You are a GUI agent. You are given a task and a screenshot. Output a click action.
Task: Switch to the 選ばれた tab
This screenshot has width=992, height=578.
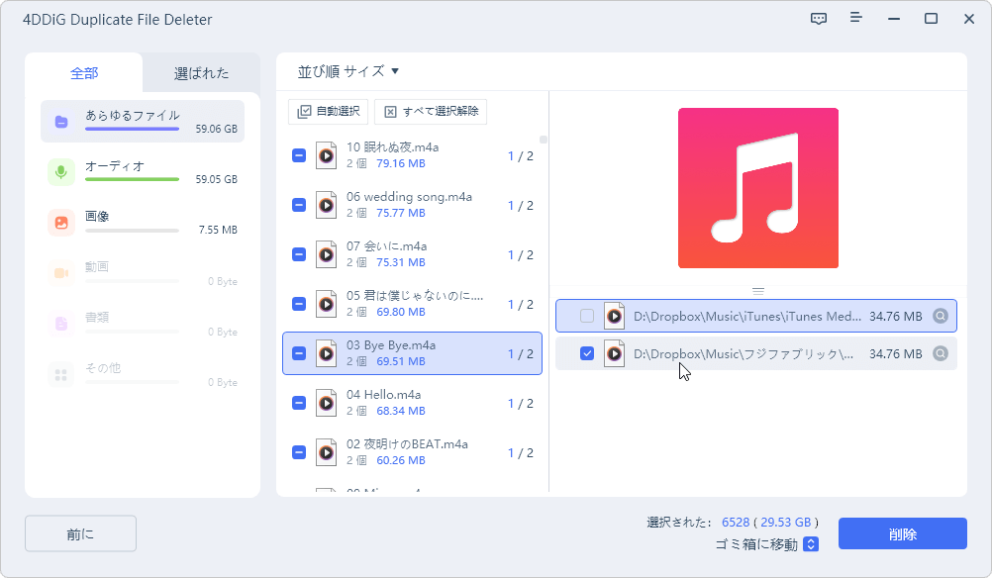(x=201, y=73)
